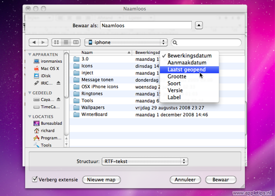Click the Annuleer button
The height and width of the screenshot is (196, 275).
click(185, 180)
